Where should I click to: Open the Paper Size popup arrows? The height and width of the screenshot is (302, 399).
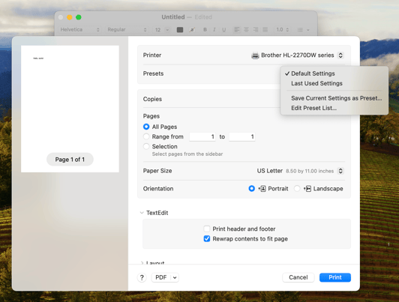pos(340,171)
